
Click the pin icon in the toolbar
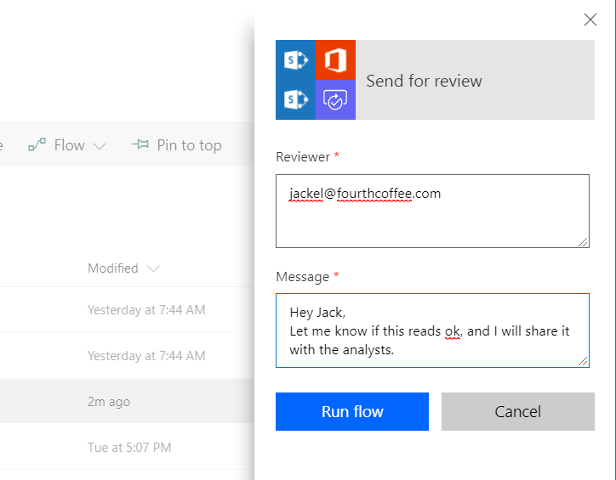click(140, 145)
